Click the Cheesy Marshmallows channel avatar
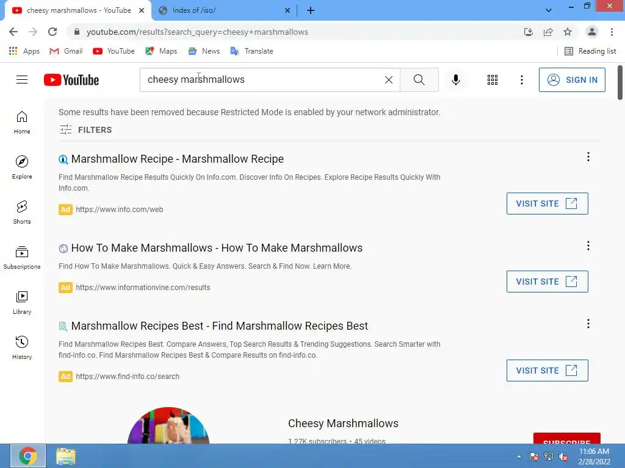The image size is (625, 468). pyautogui.click(x=168, y=425)
